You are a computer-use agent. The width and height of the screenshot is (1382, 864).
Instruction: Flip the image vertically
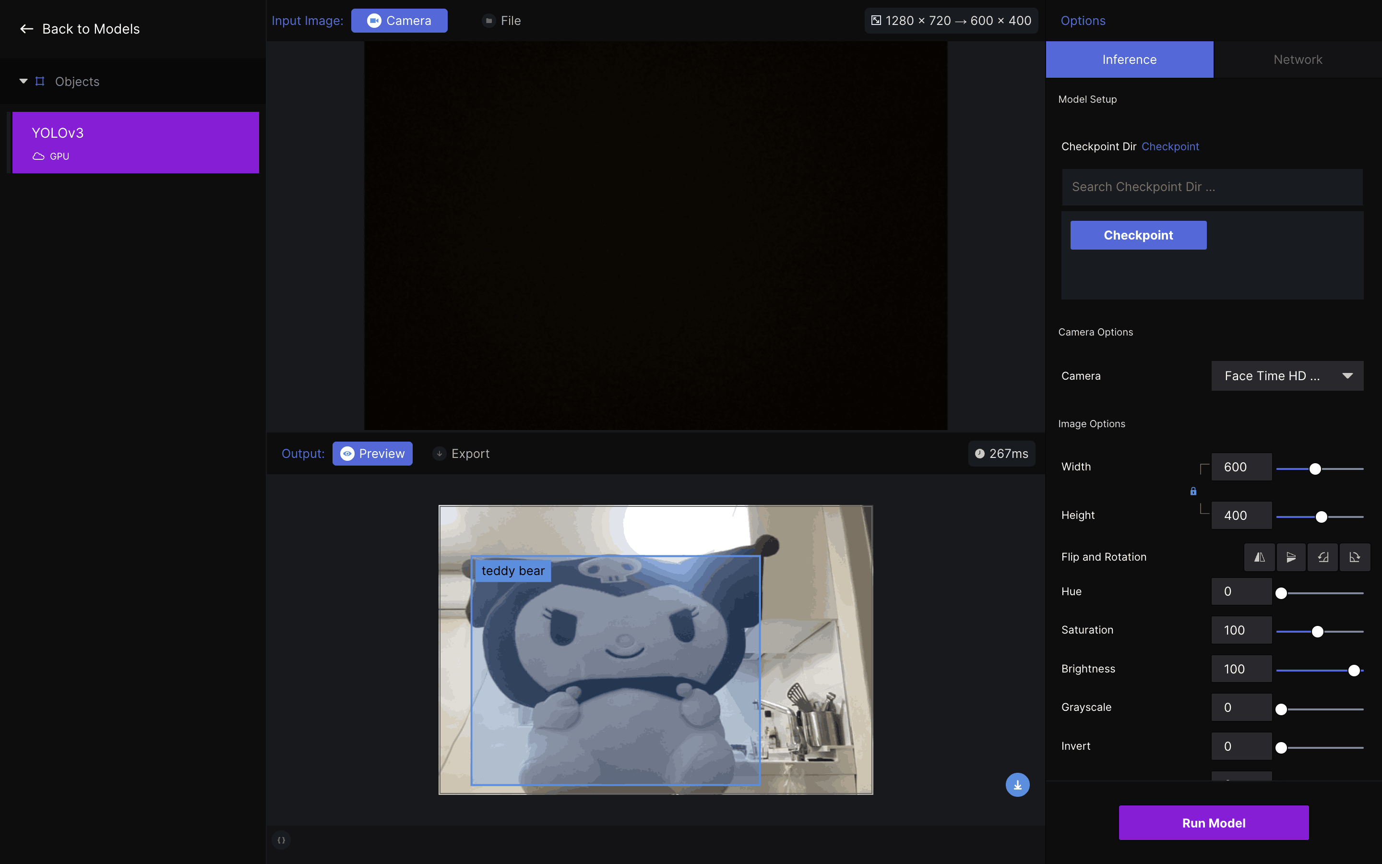coord(1291,557)
